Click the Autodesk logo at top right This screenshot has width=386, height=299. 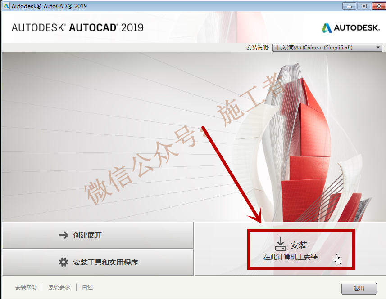pyautogui.click(x=351, y=28)
